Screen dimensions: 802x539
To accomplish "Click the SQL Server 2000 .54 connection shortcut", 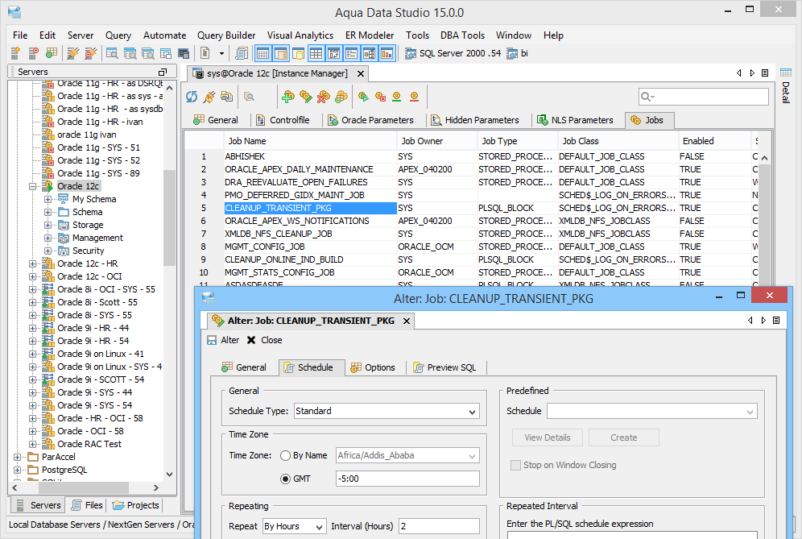I will coord(453,53).
